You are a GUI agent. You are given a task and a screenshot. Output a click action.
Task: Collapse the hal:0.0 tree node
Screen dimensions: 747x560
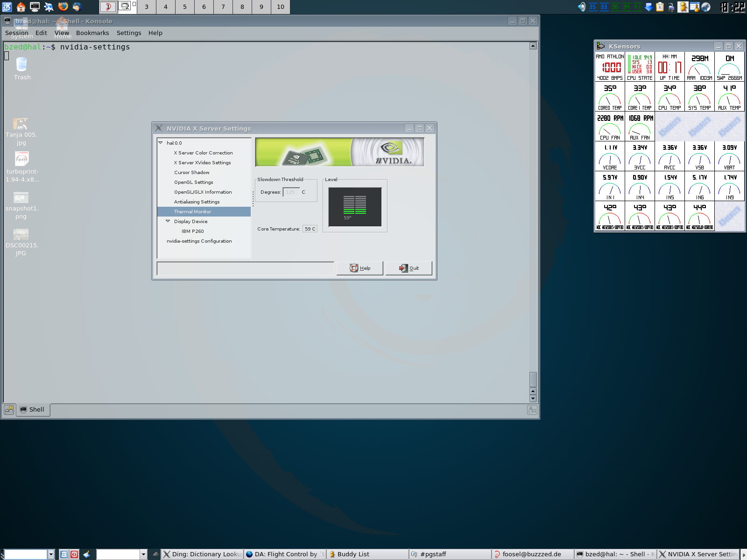[x=161, y=143]
